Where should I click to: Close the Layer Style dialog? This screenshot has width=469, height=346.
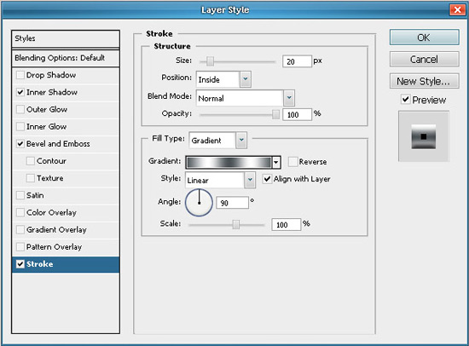(457, 10)
